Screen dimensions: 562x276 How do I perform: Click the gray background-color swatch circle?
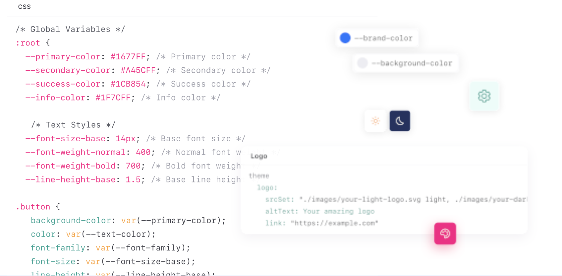click(x=362, y=63)
